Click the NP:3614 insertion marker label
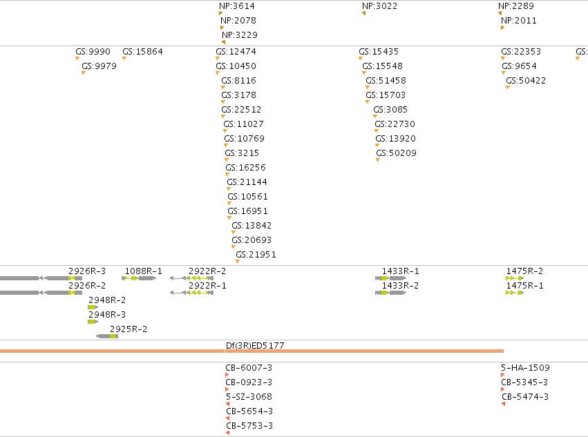 click(x=237, y=6)
